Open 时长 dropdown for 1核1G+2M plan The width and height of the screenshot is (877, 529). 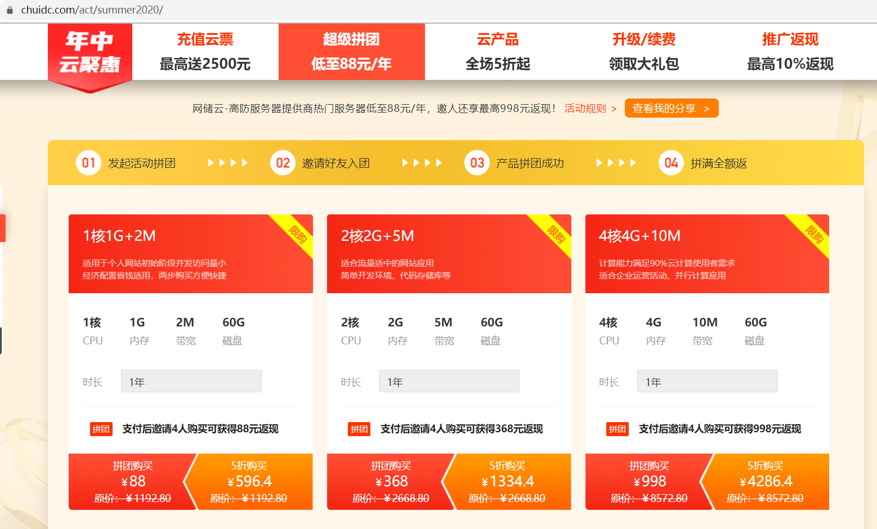point(191,382)
